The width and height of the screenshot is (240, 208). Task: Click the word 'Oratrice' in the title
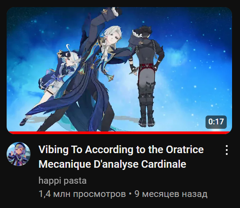click(185, 150)
